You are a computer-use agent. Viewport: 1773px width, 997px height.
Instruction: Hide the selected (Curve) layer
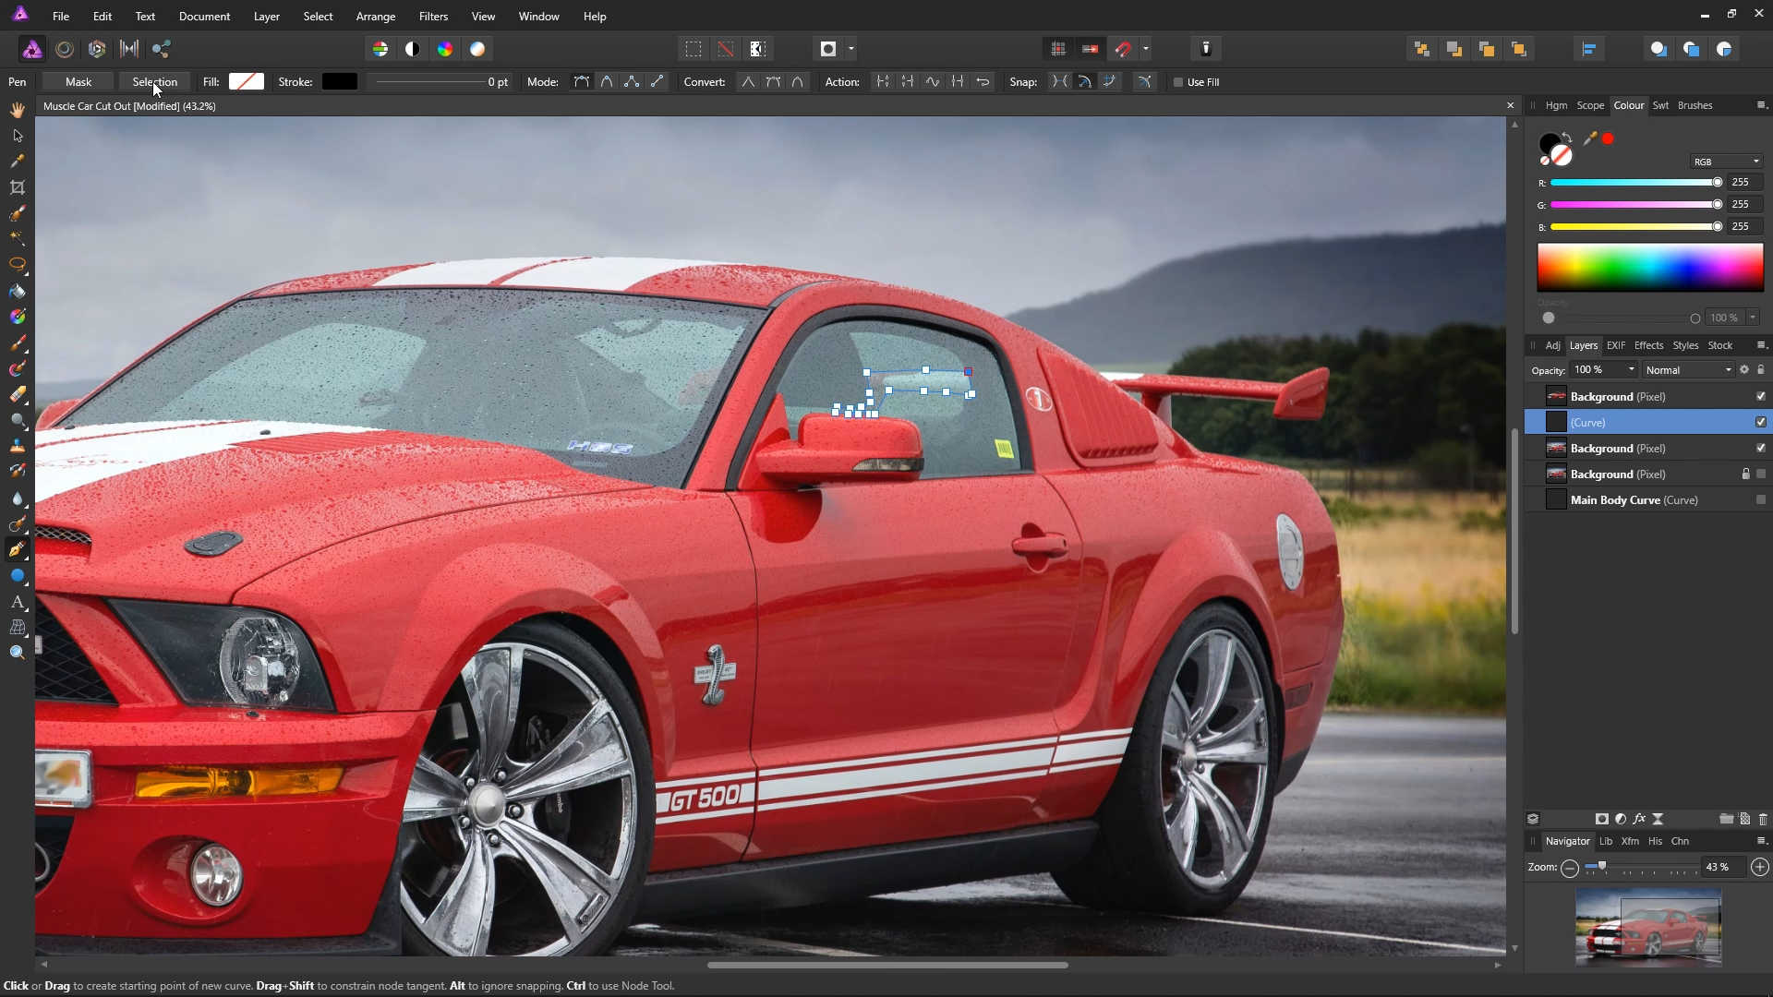coord(1760,422)
